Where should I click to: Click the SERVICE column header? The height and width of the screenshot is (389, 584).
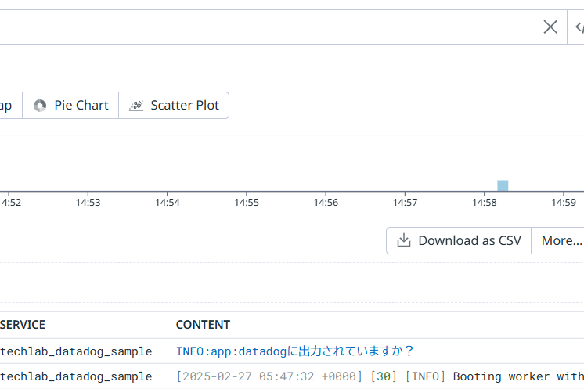point(23,325)
